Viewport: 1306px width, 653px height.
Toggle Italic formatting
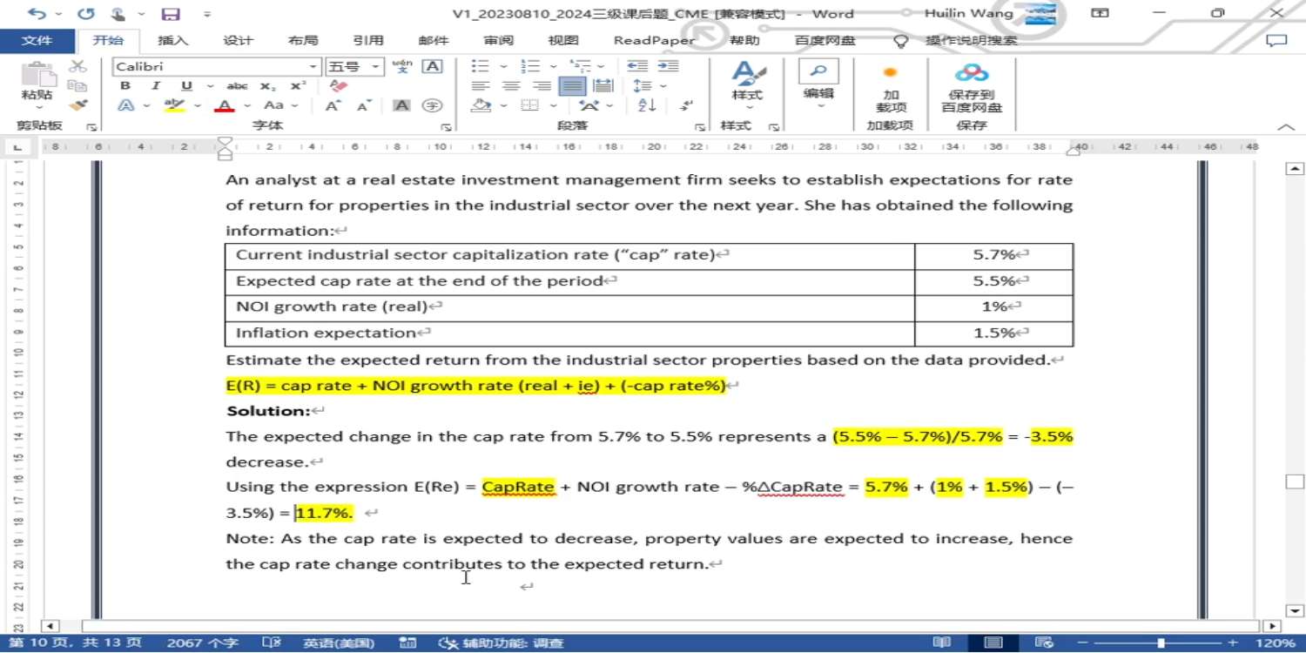pos(155,86)
